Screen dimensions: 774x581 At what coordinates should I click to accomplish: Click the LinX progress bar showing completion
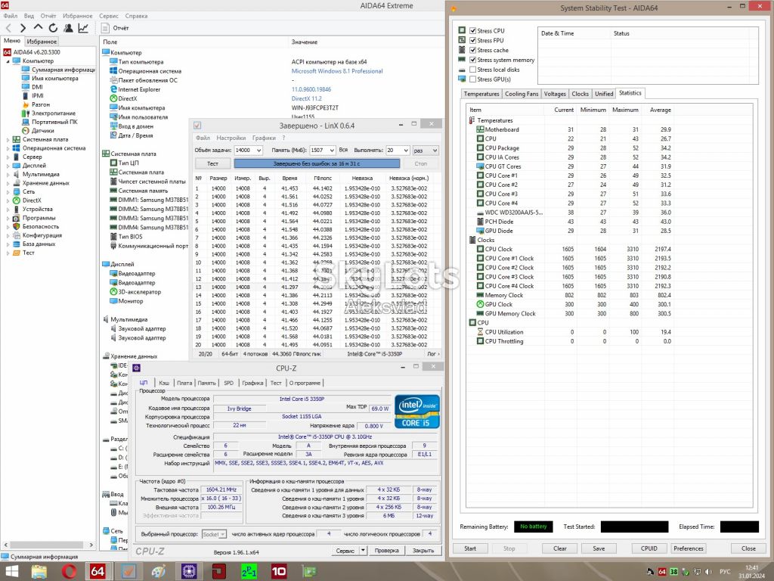(x=317, y=163)
